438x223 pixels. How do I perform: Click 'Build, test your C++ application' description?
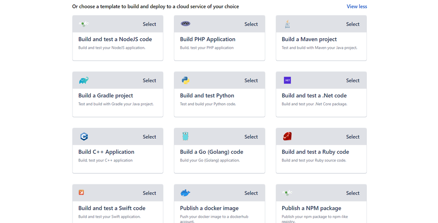point(105,160)
